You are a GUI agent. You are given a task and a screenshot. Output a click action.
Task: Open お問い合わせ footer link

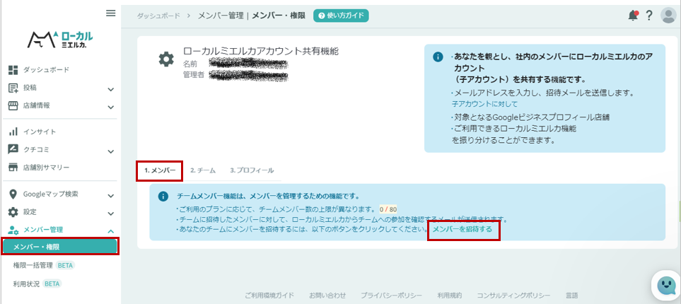(x=327, y=296)
